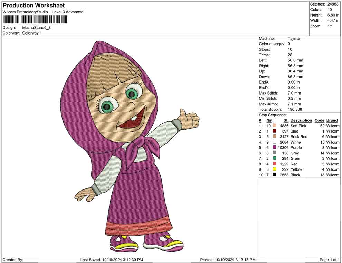Click 'Wilcom EmbroideryStudio – Level 3 Advanced' text
The height and width of the screenshot is (263, 342).
tap(43, 12)
